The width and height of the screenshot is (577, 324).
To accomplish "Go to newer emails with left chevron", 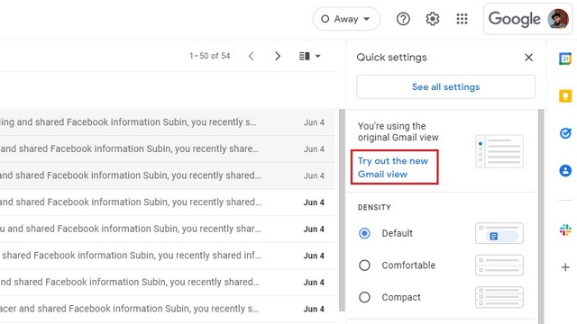I will point(251,56).
